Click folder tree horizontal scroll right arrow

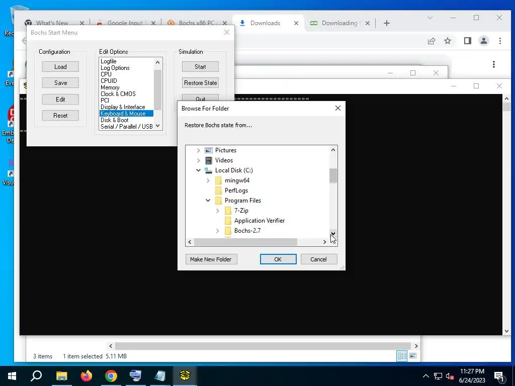pos(324,242)
